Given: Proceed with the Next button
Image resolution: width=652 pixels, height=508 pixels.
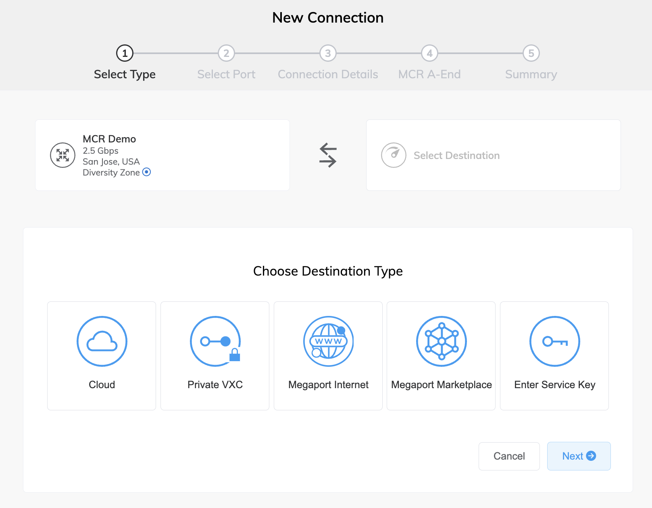Looking at the screenshot, I should [579, 456].
